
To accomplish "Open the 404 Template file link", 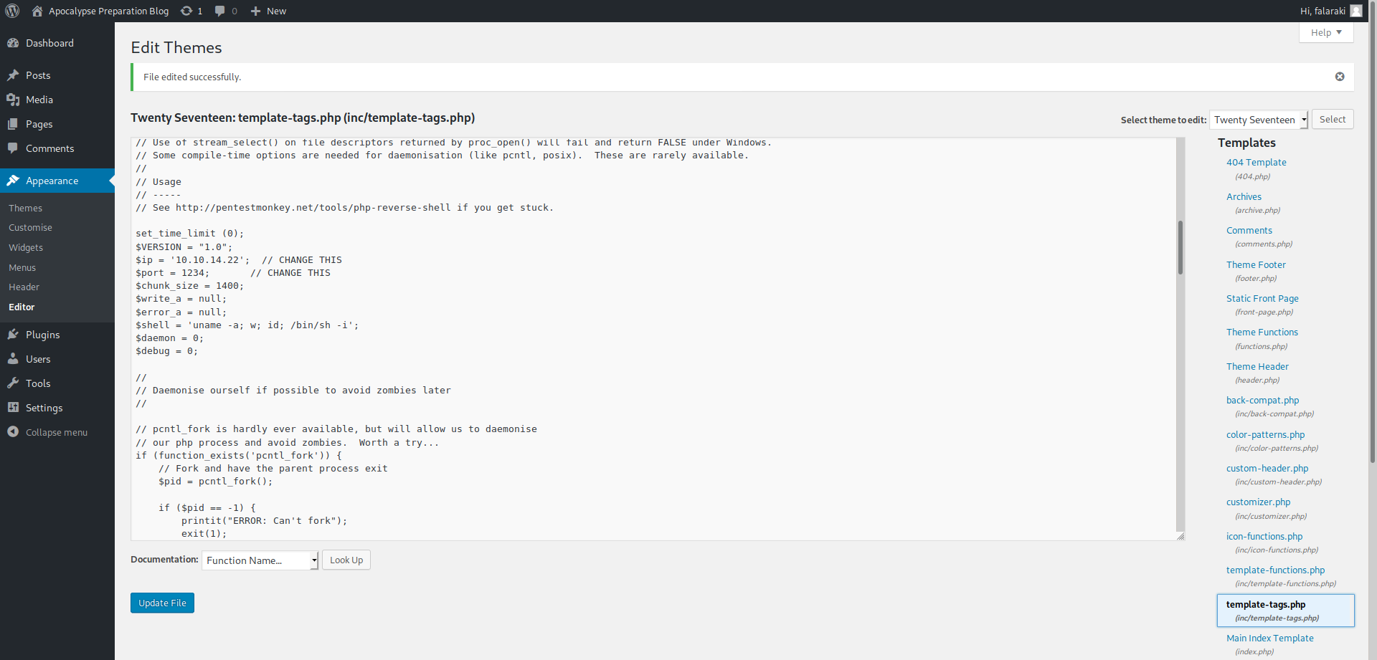I will 1256,163.
